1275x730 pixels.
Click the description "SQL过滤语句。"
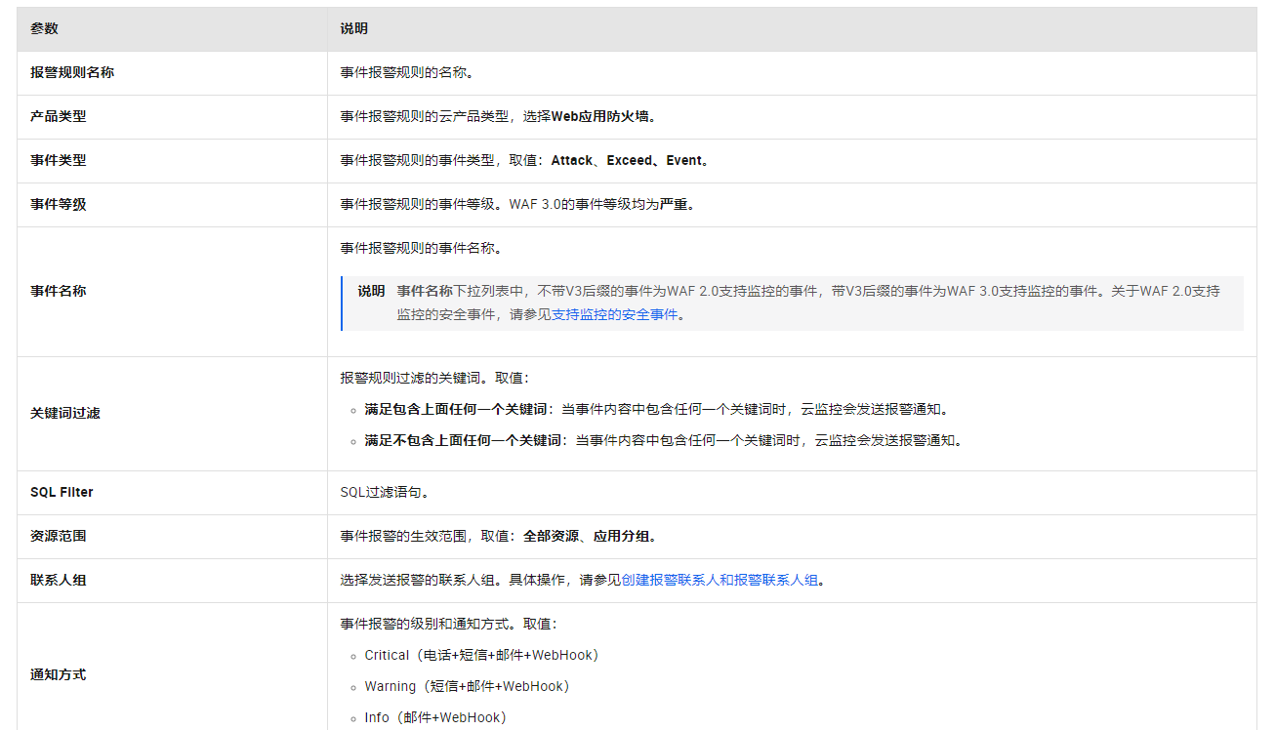pyautogui.click(x=385, y=493)
